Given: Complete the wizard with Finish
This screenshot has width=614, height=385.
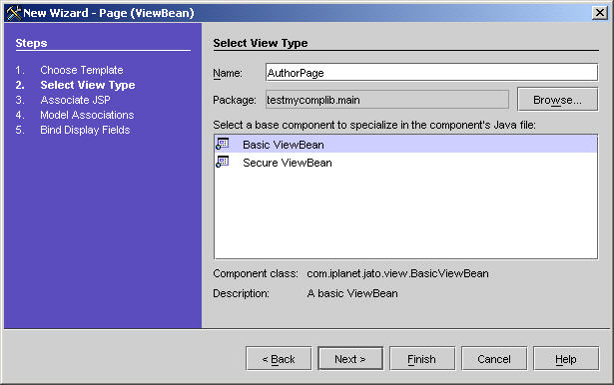Looking at the screenshot, I should tap(422, 358).
